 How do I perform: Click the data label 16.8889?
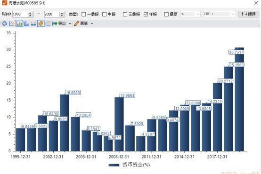pyautogui.click(x=73, y=93)
